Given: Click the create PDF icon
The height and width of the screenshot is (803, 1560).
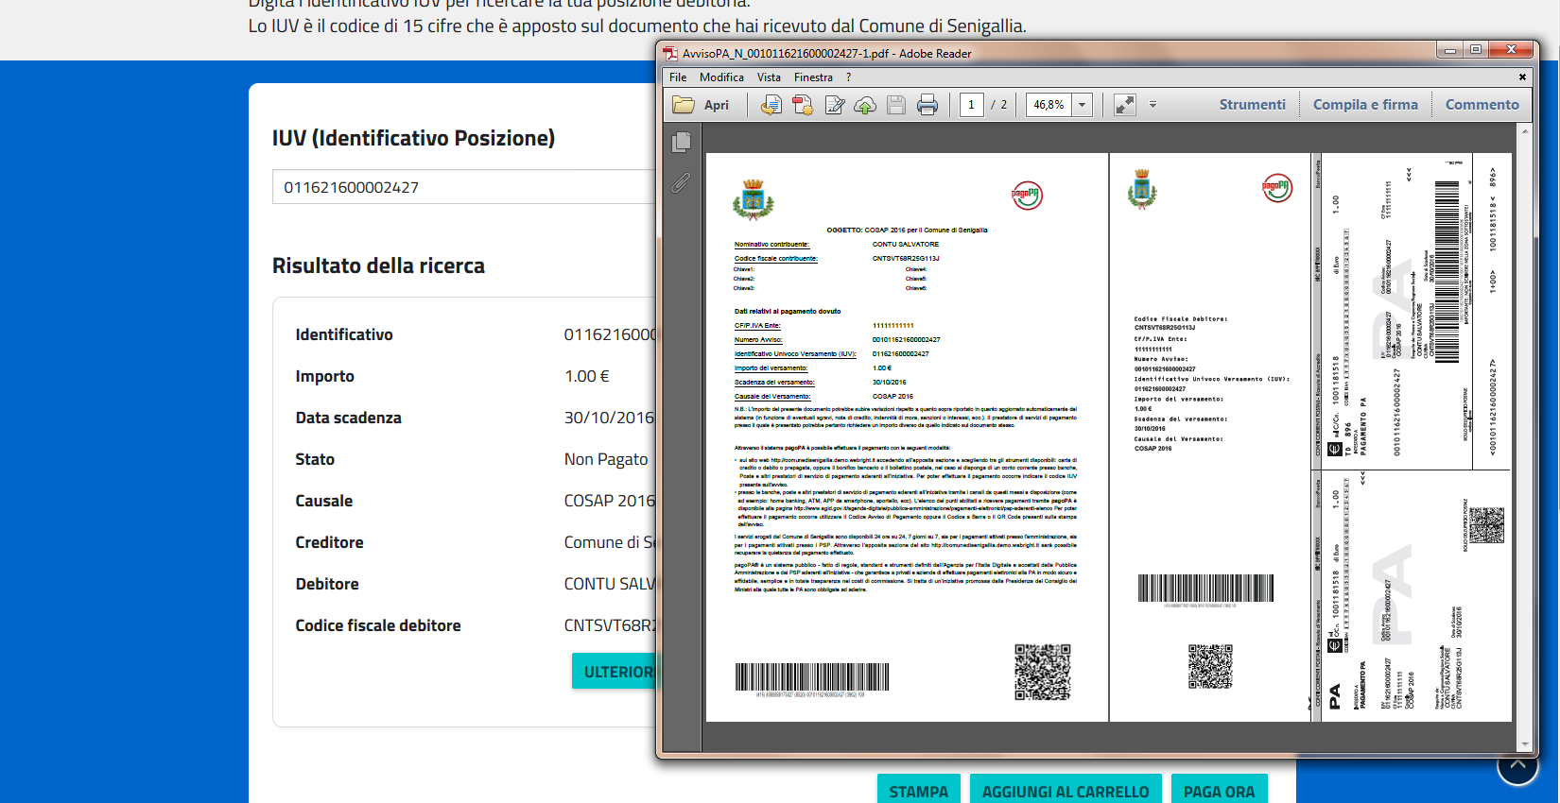Looking at the screenshot, I should pos(803,105).
